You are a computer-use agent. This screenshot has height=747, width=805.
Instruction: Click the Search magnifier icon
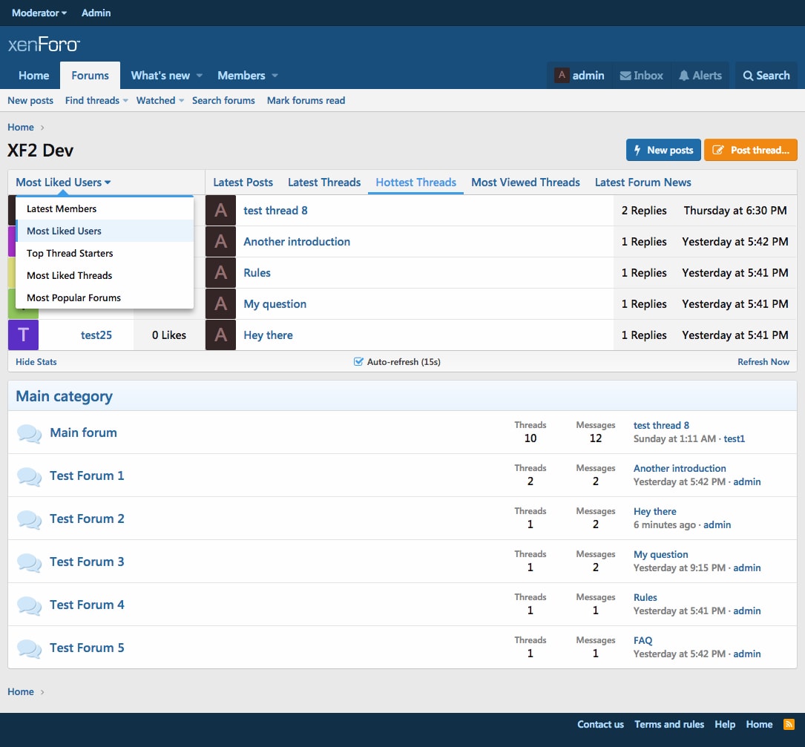[x=748, y=76]
